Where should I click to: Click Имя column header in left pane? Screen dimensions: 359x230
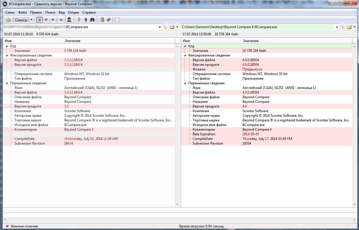click(33, 41)
